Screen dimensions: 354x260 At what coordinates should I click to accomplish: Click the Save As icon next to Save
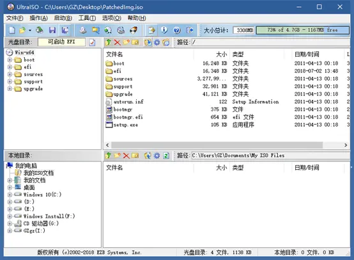pyautogui.click(x=65, y=30)
